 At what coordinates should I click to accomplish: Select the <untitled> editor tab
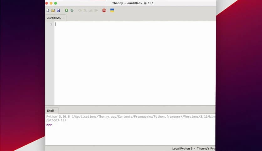[x=54, y=18]
